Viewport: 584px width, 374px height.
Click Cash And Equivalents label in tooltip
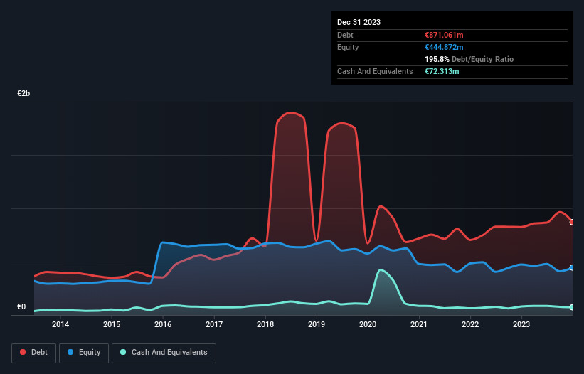click(x=375, y=71)
